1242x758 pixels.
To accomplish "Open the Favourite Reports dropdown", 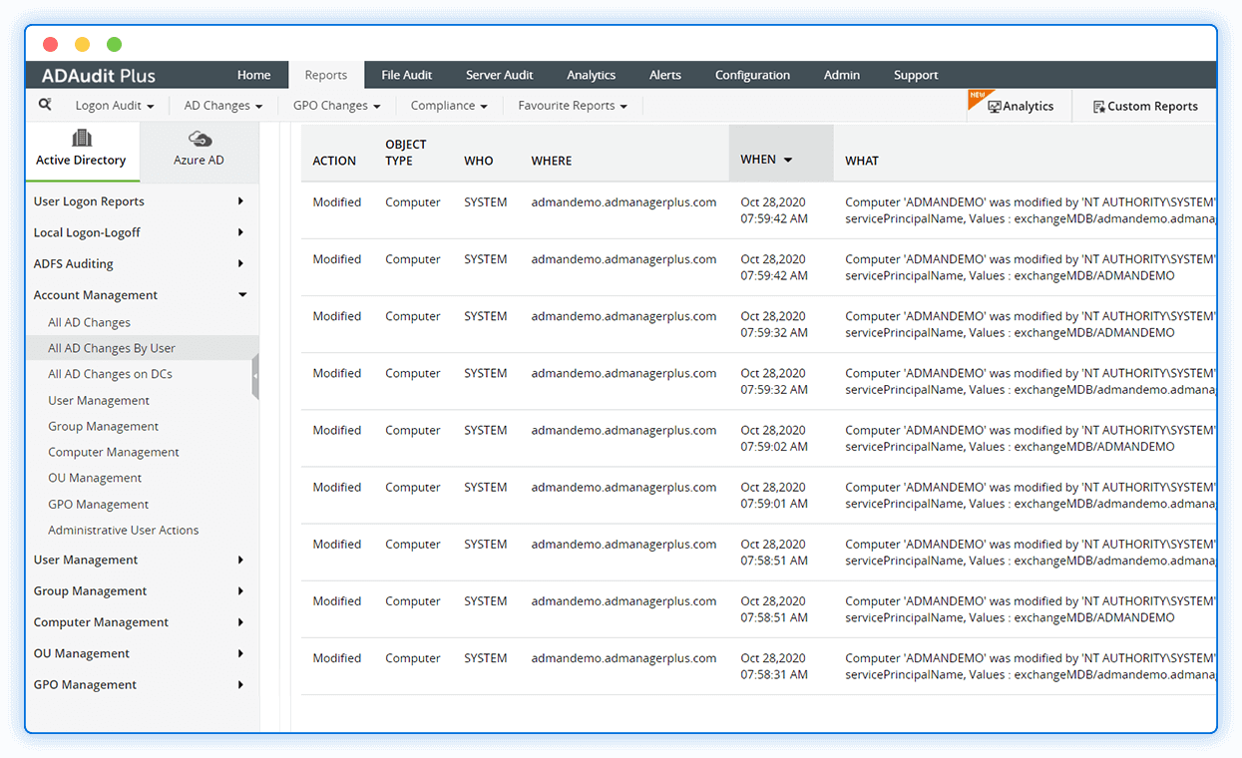I will pos(573,106).
